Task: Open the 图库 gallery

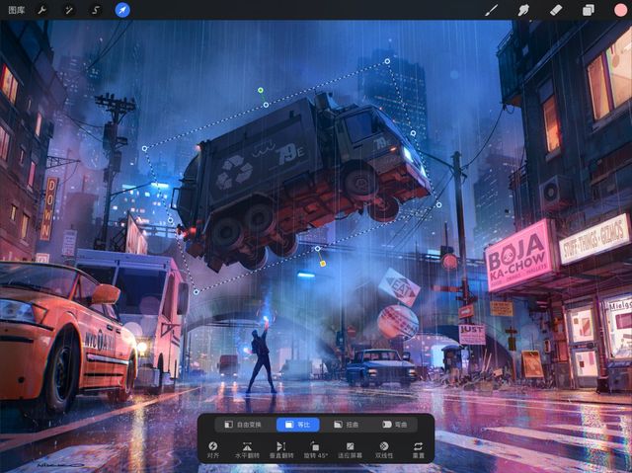Action: [16, 10]
